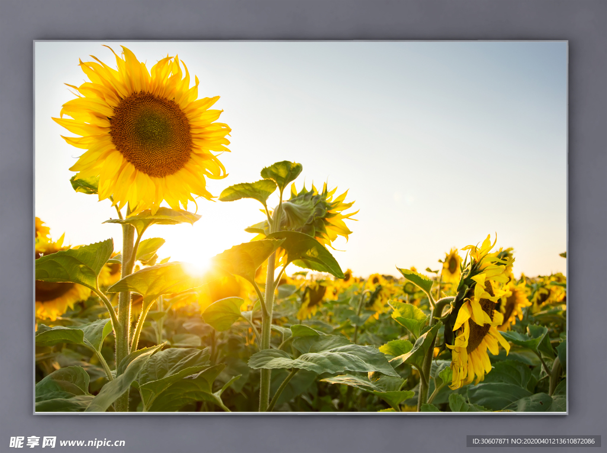Click the large sunflower's brown center

(x=151, y=134)
